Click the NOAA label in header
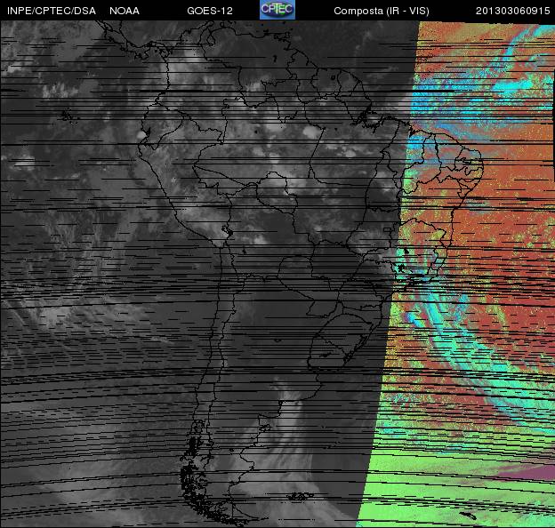The width and height of the screenshot is (555, 528). [125, 11]
